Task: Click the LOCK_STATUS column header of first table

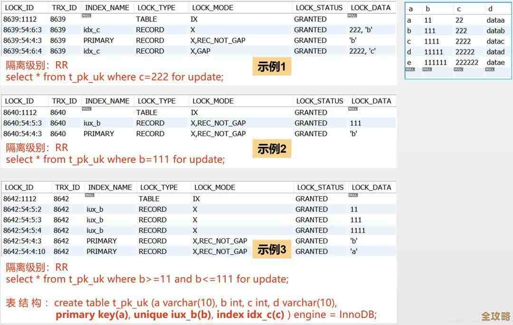Action: click(x=319, y=7)
